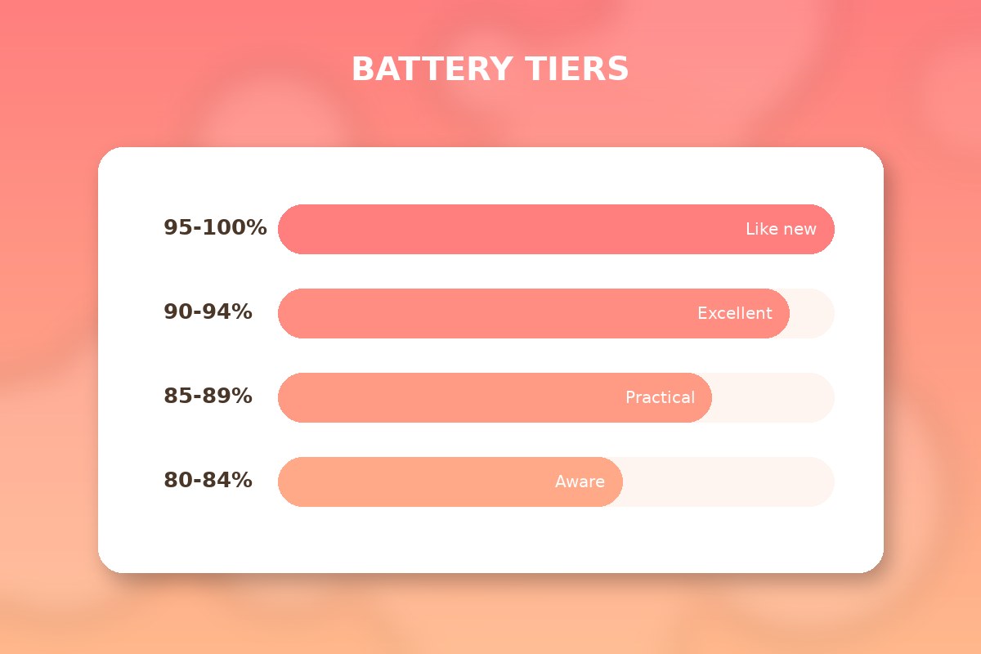Select the "Practical" text

coord(660,398)
